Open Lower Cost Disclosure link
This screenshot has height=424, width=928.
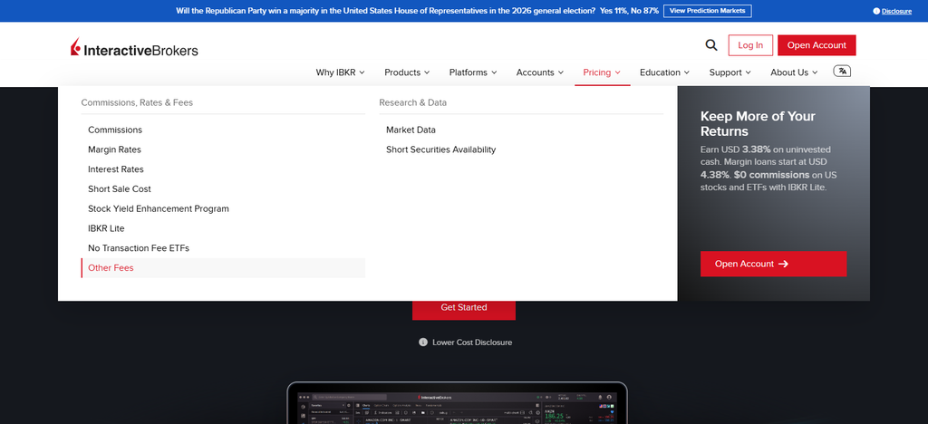[472, 342]
